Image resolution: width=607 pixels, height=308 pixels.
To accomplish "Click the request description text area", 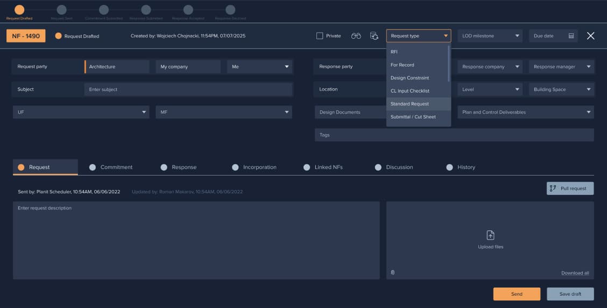I will coord(196,240).
